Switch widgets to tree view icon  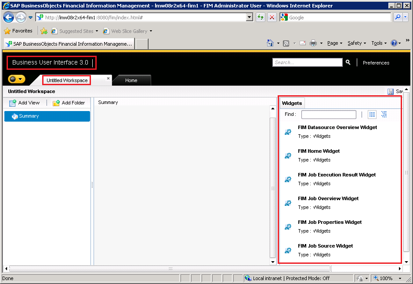click(x=384, y=114)
